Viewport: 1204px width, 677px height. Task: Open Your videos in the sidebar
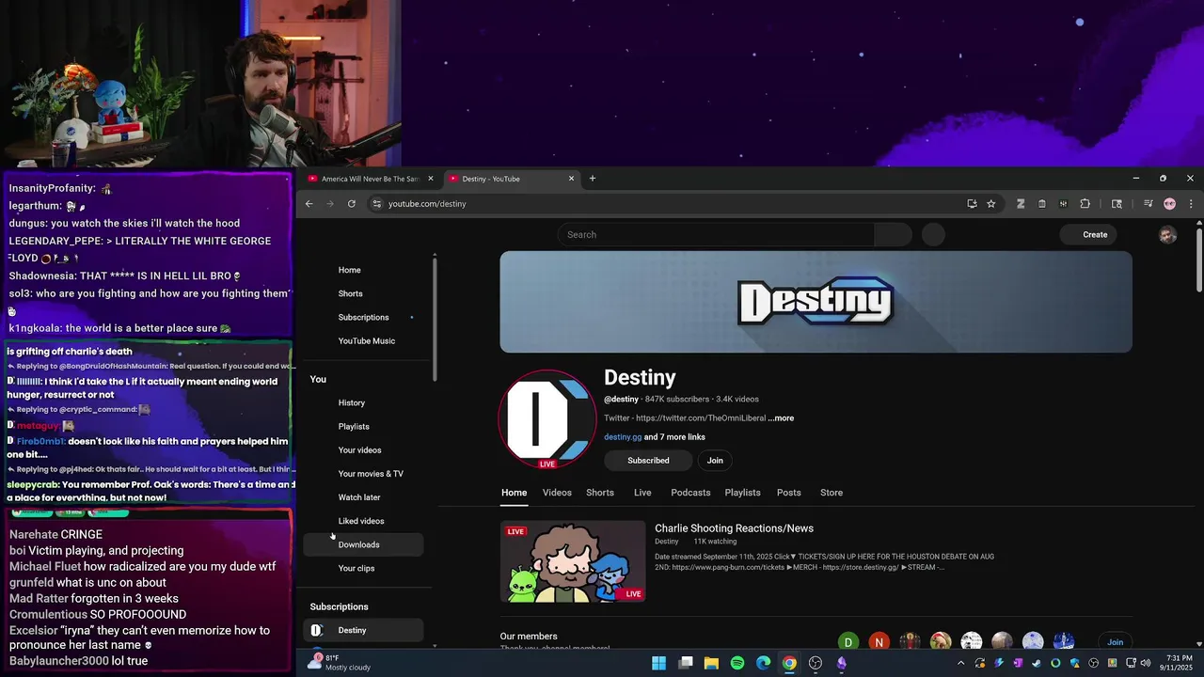[363, 449]
